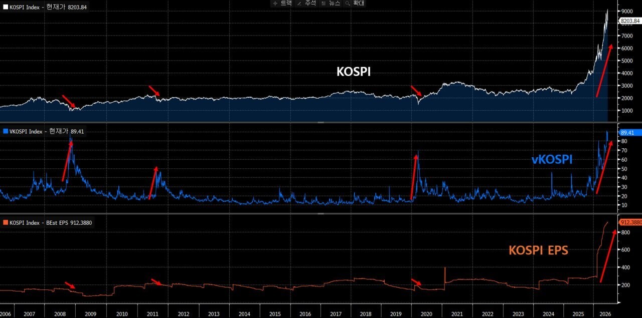Click the 2011 label on the time axis
Screen dimensions: 642x318
152,314
